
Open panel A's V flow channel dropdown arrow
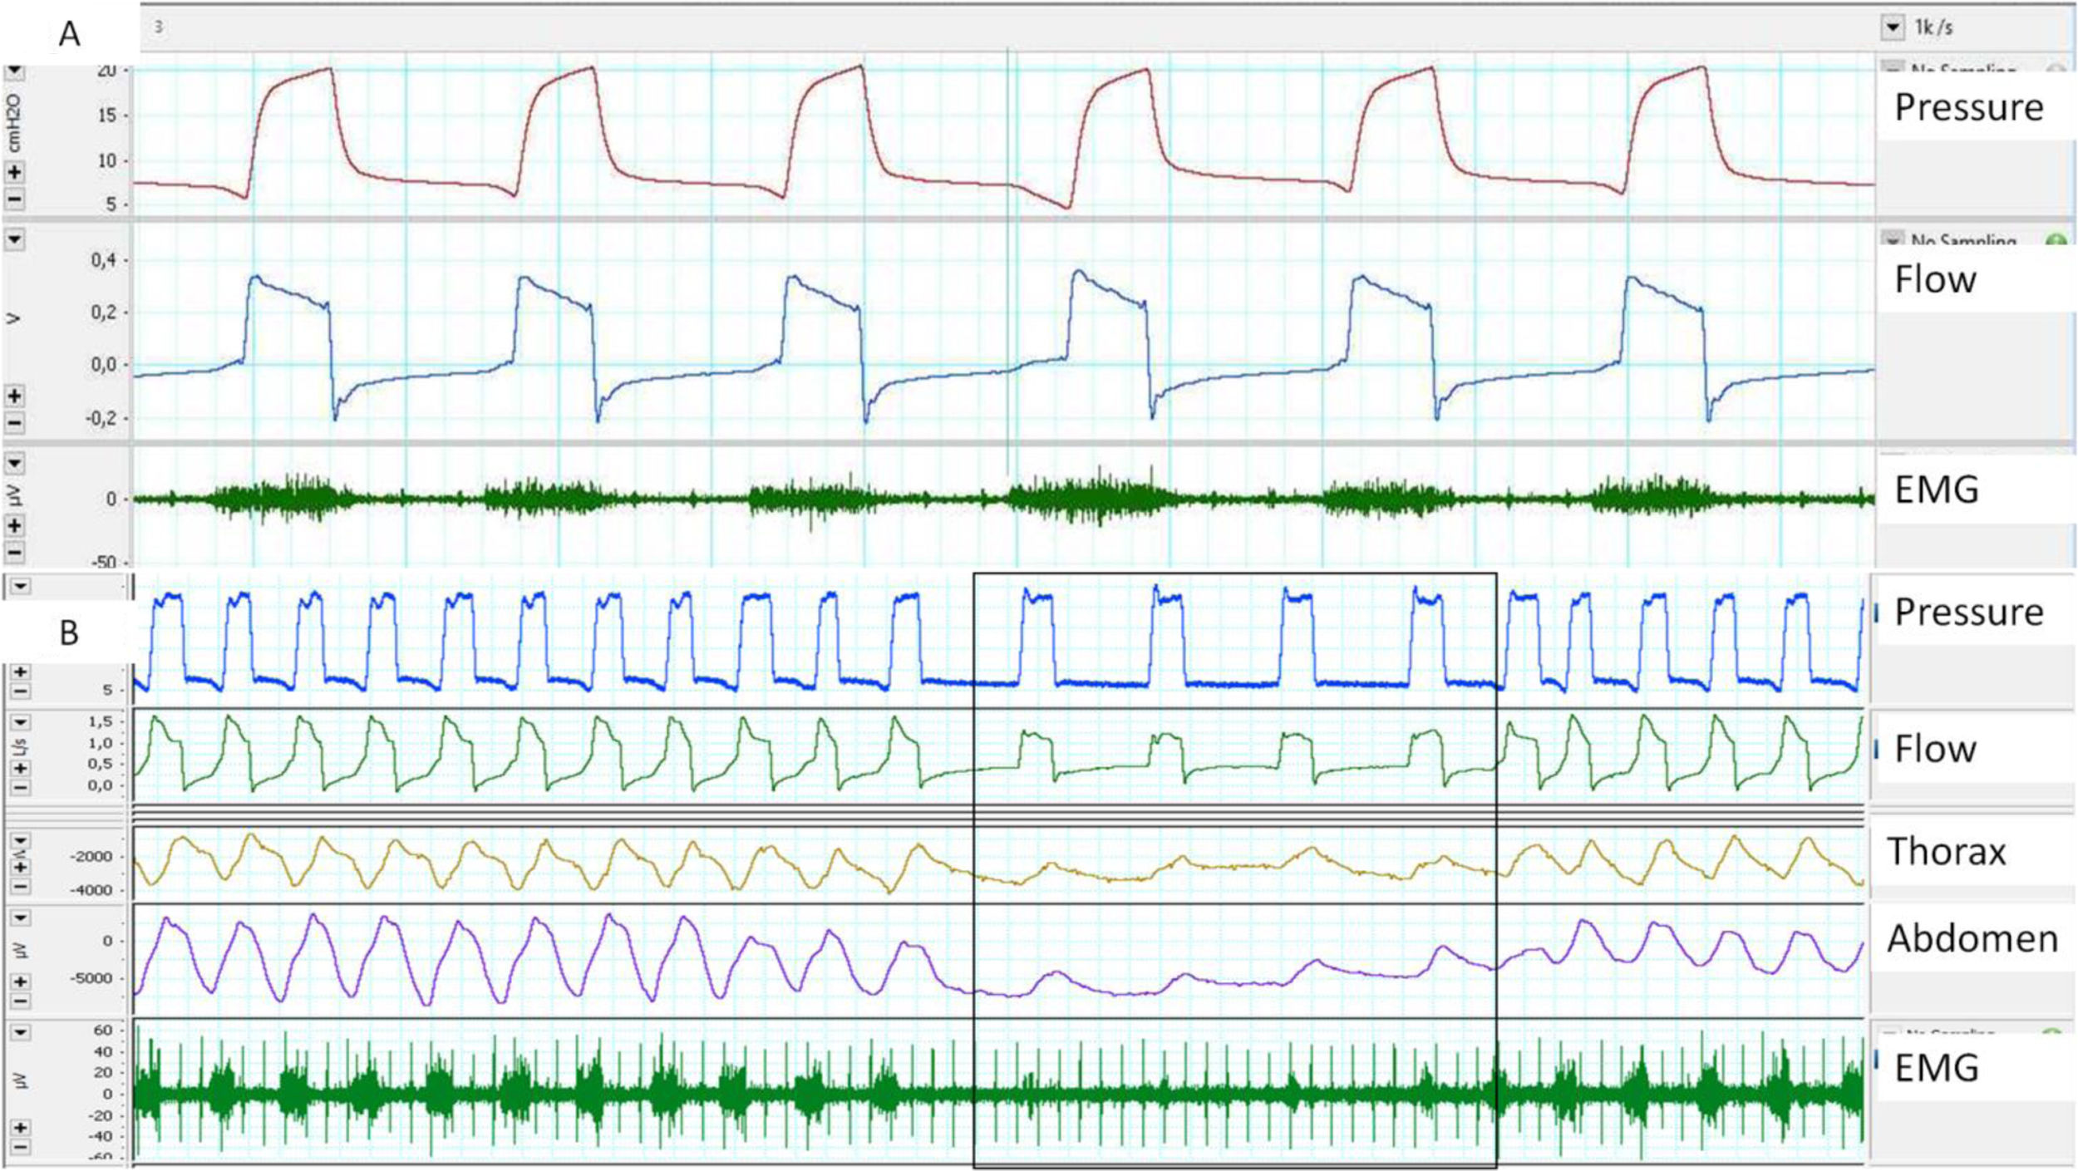pos(14,240)
